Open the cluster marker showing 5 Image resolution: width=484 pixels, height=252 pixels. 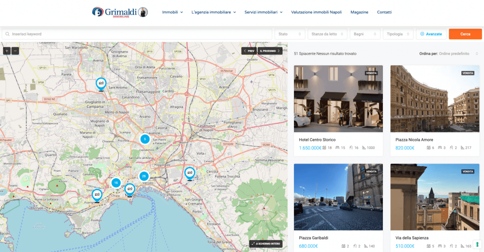[145, 139]
